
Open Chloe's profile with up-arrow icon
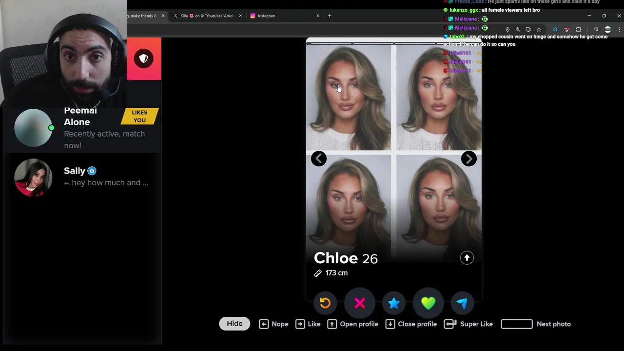coord(467,258)
